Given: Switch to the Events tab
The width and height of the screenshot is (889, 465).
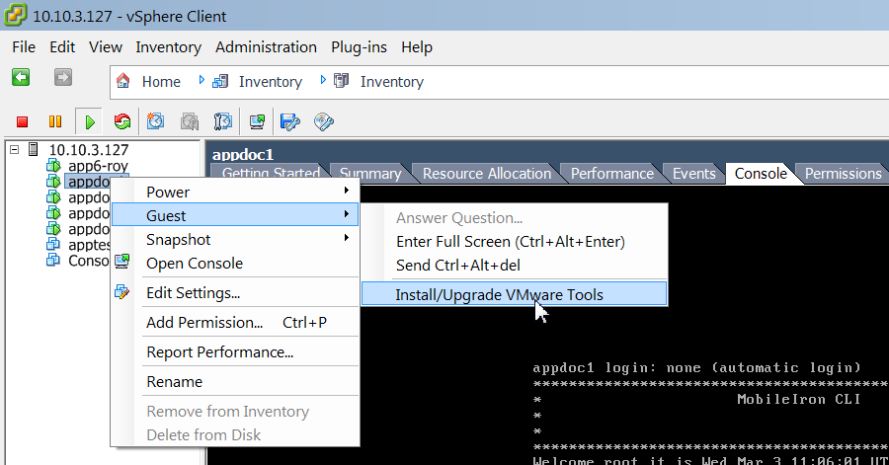Looking at the screenshot, I should click(694, 174).
